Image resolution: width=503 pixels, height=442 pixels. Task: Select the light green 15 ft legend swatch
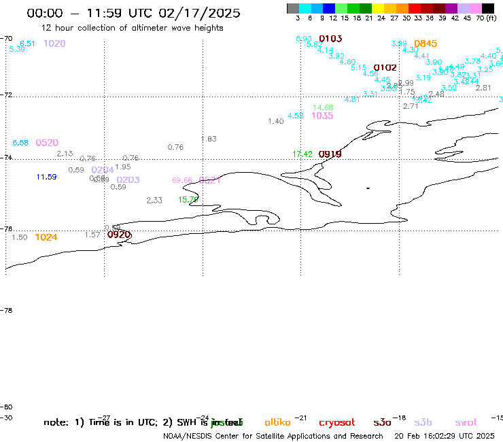pos(341,8)
